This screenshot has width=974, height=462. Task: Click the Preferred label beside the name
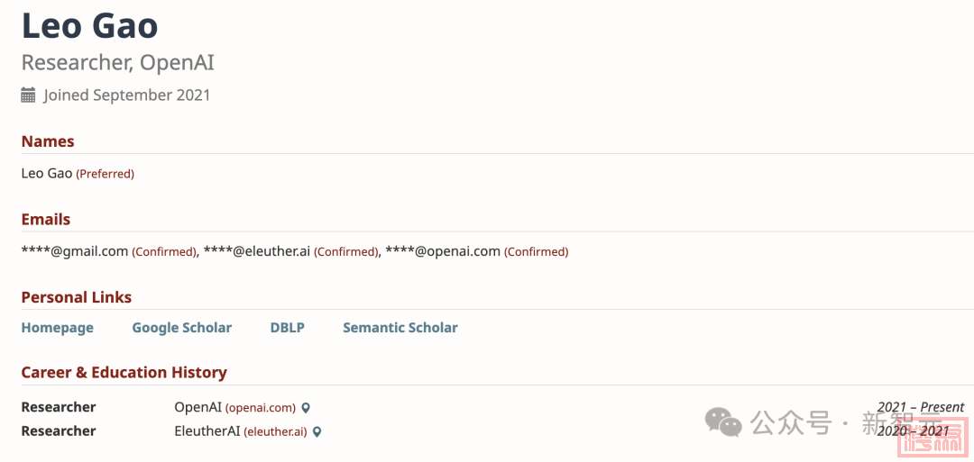[105, 174]
